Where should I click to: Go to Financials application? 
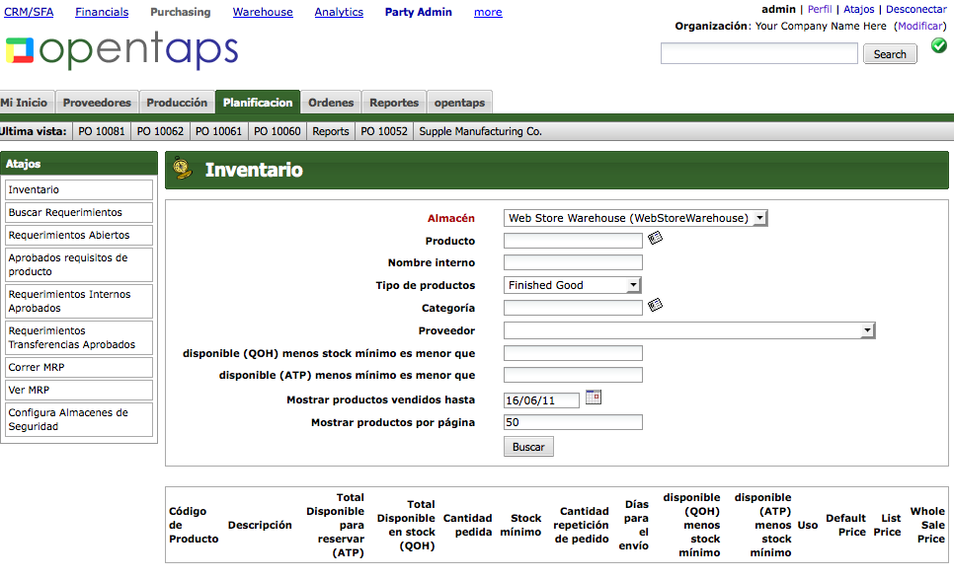pyautogui.click(x=102, y=12)
